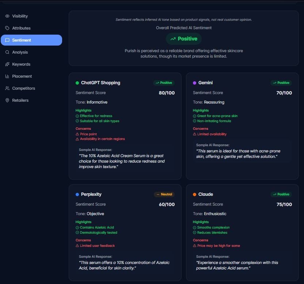Select the Sentiment sidebar tab
The image size is (304, 284).
pyautogui.click(x=31, y=40)
